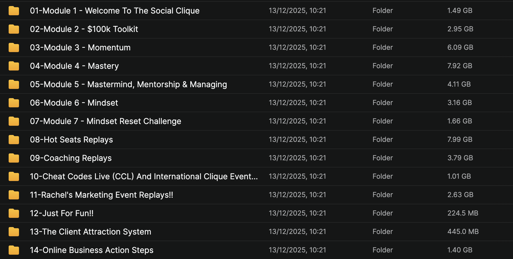Screen dimensions: 513x259
Task: Click the folder icon for Client Attraction System
Action: (x=14, y=232)
